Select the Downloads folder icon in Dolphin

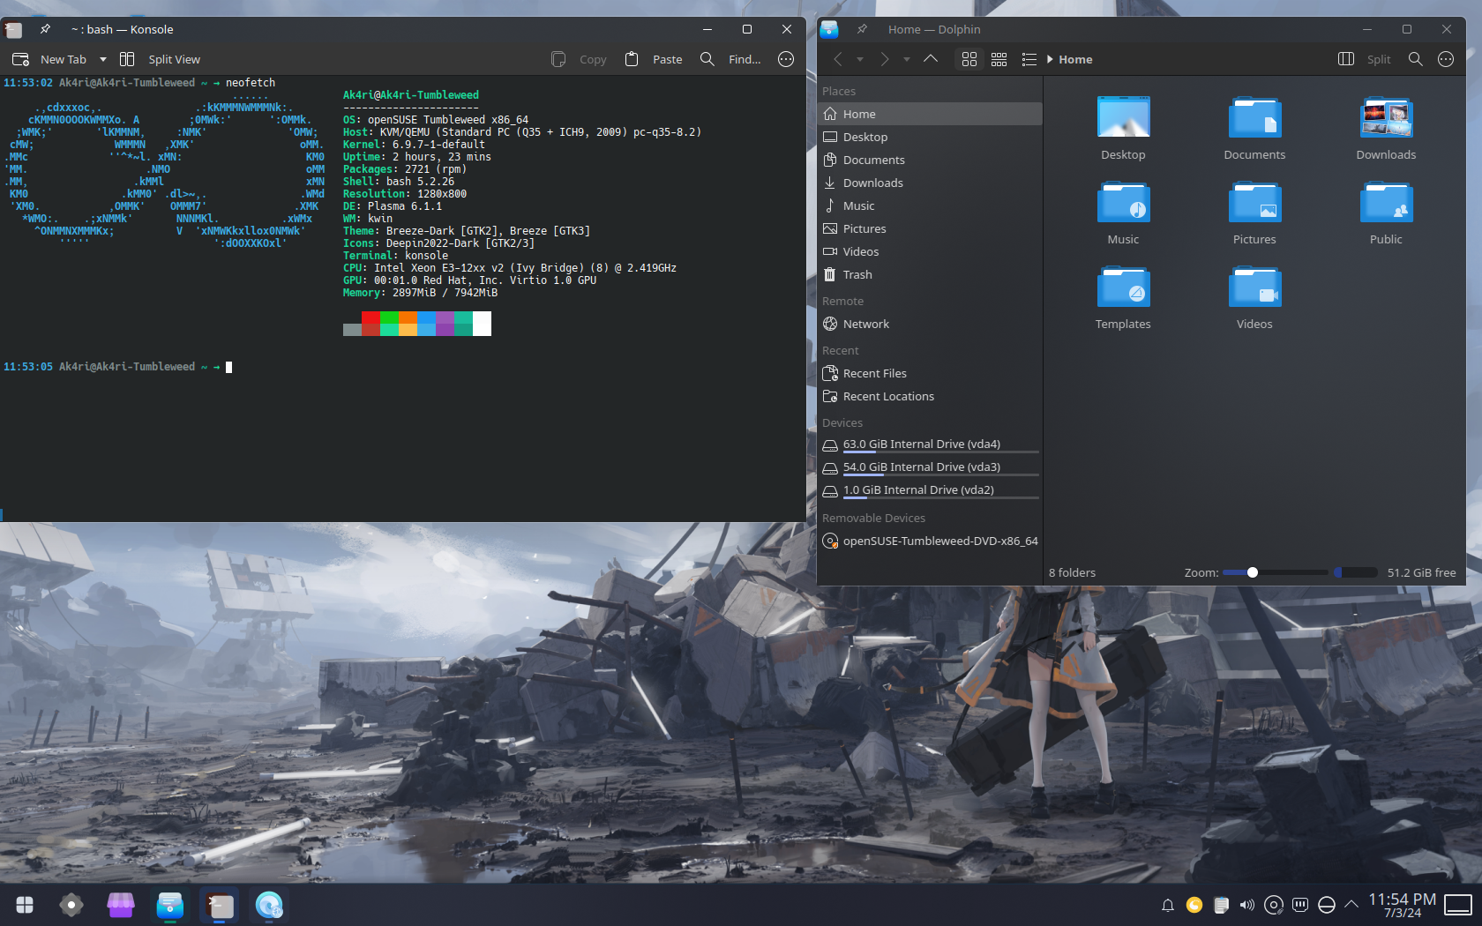click(x=1386, y=117)
